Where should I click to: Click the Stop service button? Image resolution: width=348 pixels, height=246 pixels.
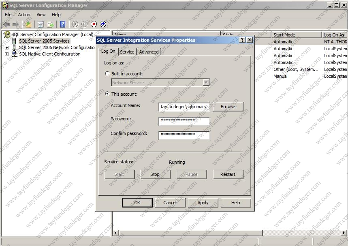pyautogui.click(x=155, y=175)
